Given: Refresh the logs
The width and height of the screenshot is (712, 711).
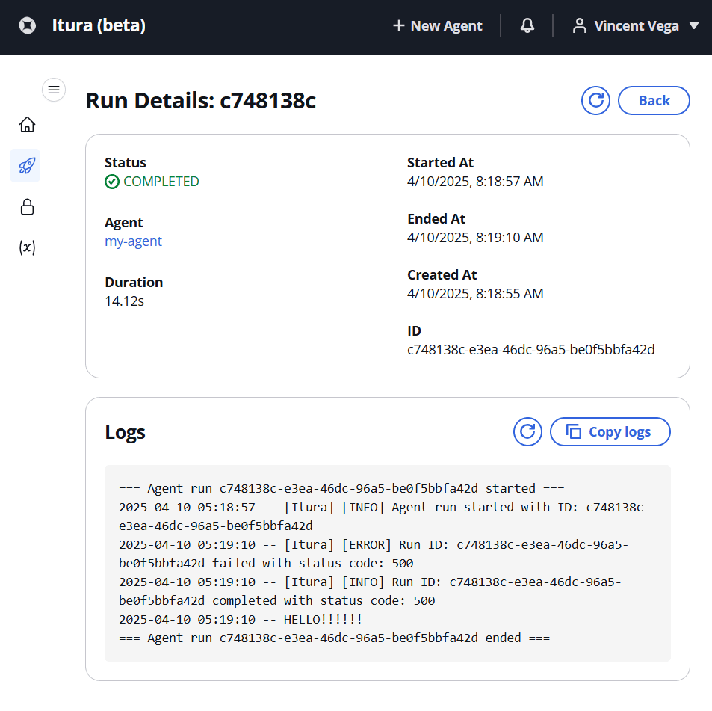Looking at the screenshot, I should point(527,431).
